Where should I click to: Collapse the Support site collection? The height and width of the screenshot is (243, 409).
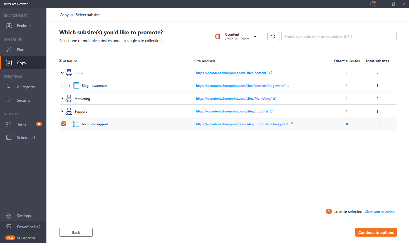coord(62,111)
